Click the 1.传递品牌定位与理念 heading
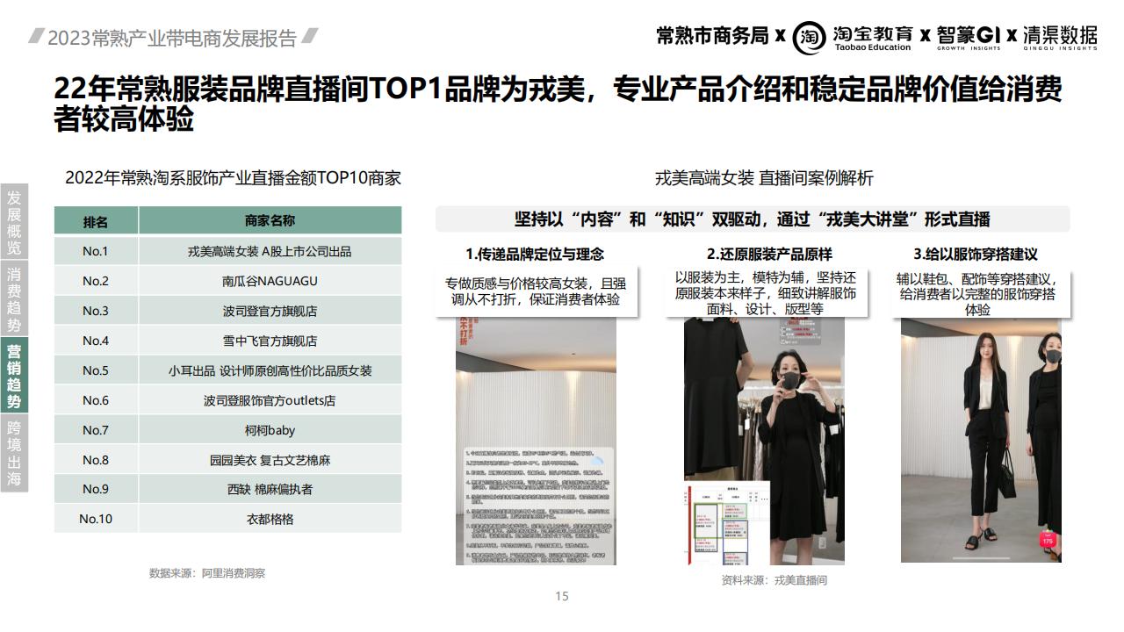The width and height of the screenshot is (1124, 632). click(x=535, y=255)
